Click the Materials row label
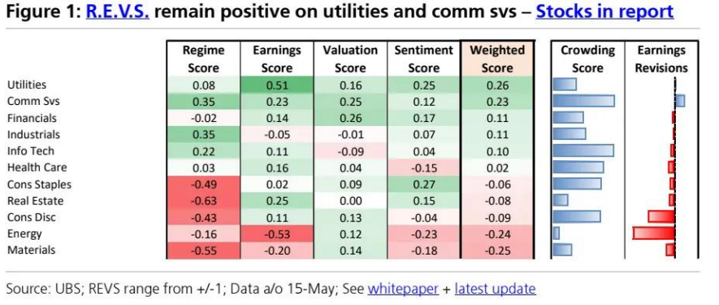This screenshot has width=719, height=305. [x=31, y=250]
